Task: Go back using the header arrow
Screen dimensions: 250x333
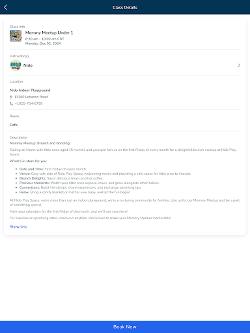Action: pyautogui.click(x=6, y=7)
